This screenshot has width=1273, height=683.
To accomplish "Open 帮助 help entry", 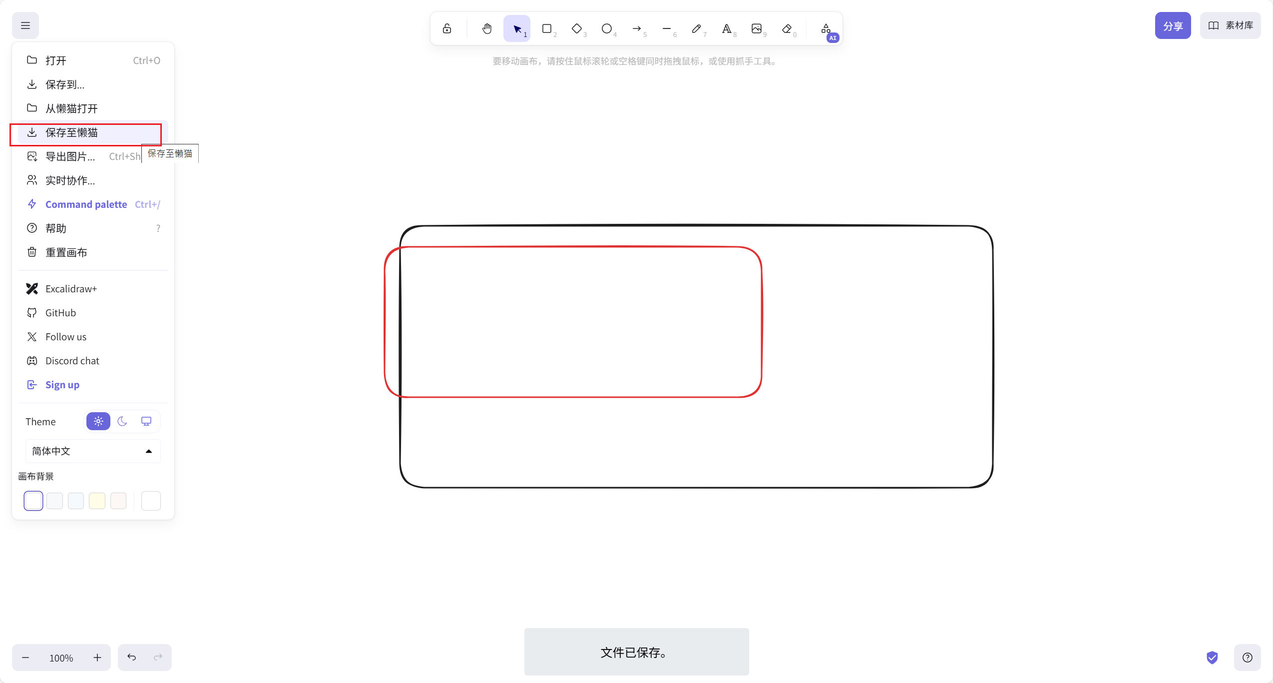I will [93, 228].
